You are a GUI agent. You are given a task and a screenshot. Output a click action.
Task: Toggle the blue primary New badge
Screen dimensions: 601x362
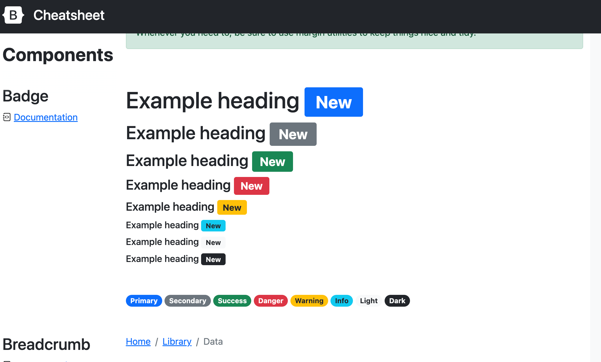[x=334, y=102]
